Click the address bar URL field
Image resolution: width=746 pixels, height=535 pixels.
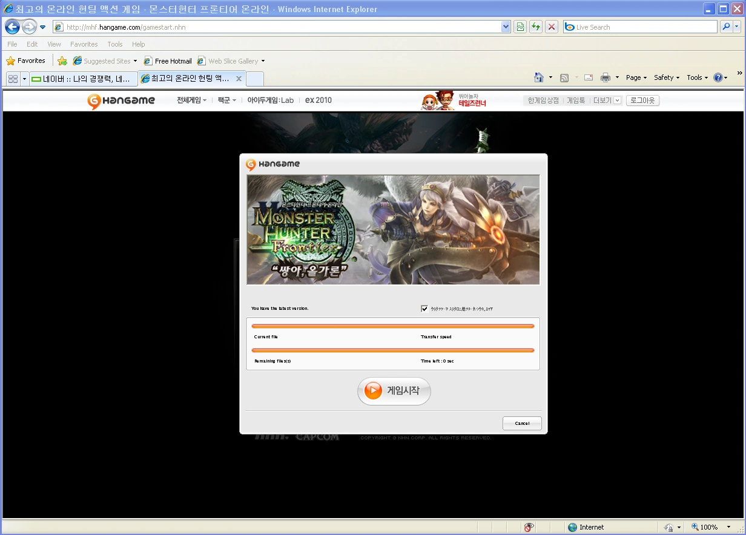point(277,27)
